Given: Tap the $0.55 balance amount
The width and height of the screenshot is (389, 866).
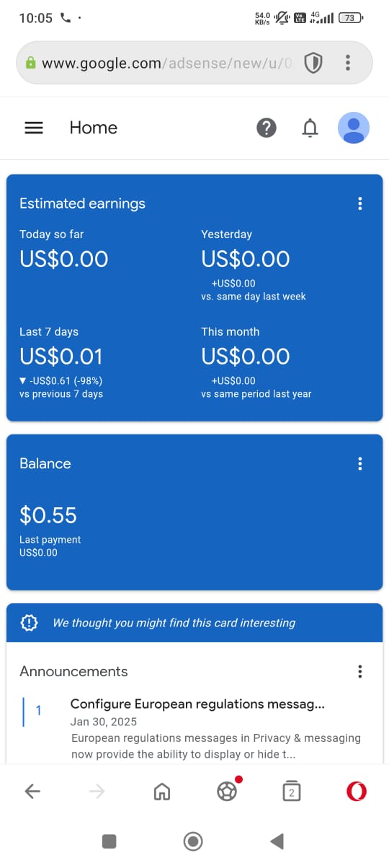Looking at the screenshot, I should click(48, 515).
